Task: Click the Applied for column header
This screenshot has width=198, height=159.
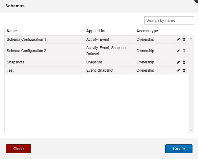Action: tap(96, 31)
